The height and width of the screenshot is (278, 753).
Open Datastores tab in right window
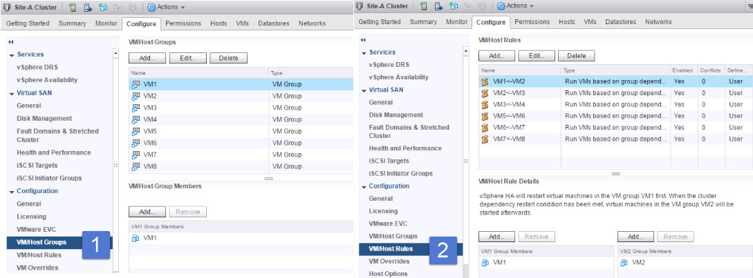coord(620,21)
